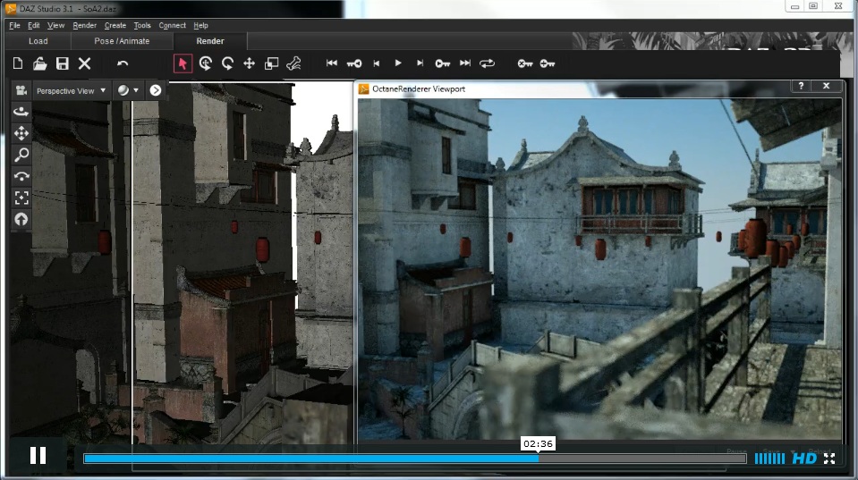The height and width of the screenshot is (480, 858).
Task: Adjust the video volume bars
Action: click(x=769, y=459)
